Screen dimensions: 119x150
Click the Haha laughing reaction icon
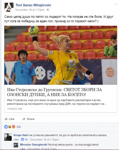click(10, 127)
